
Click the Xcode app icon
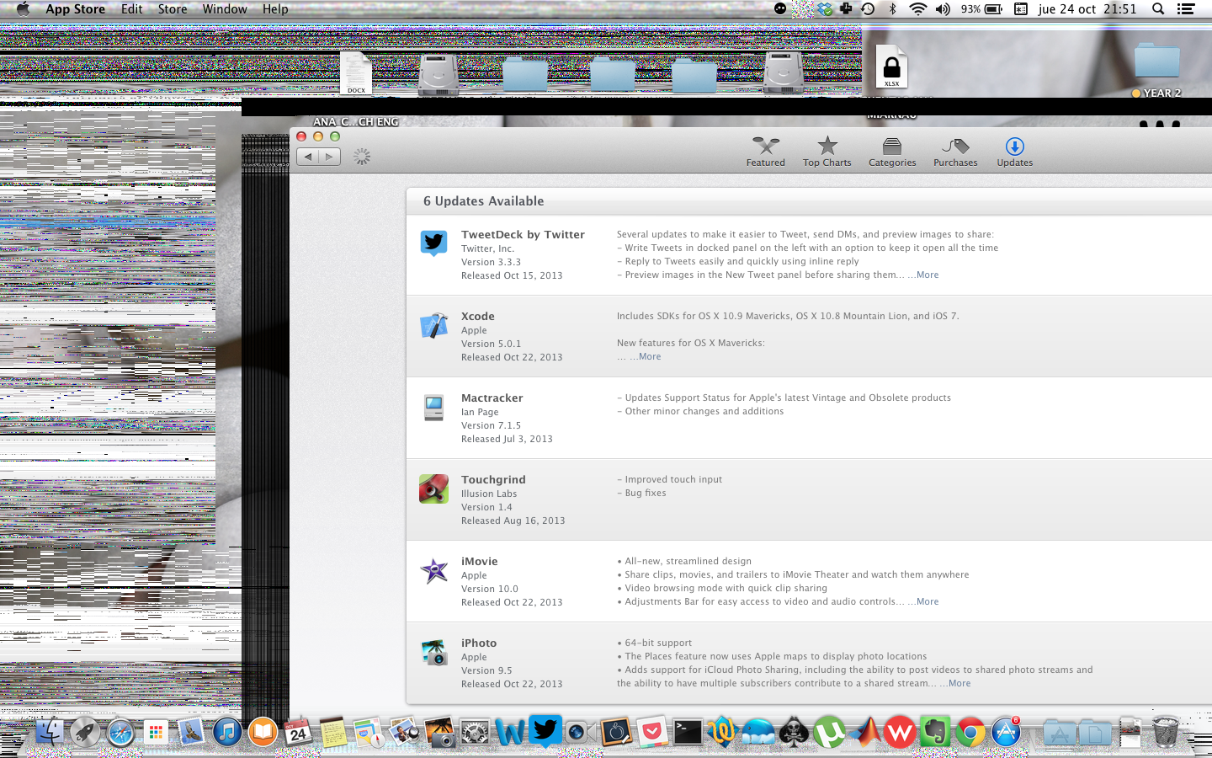pyautogui.click(x=434, y=325)
